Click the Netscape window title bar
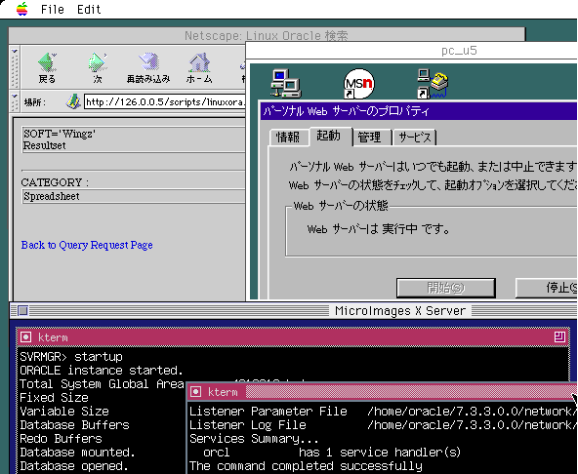The height and width of the screenshot is (474, 578). click(267, 36)
